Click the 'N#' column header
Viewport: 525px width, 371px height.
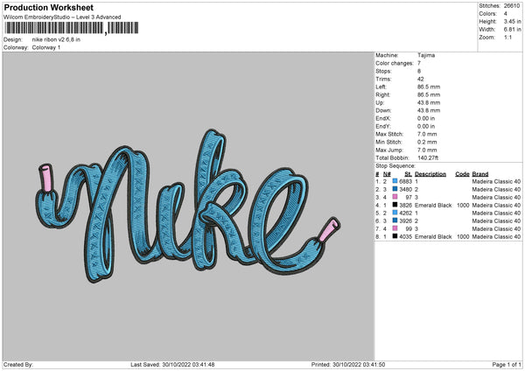[387, 174]
